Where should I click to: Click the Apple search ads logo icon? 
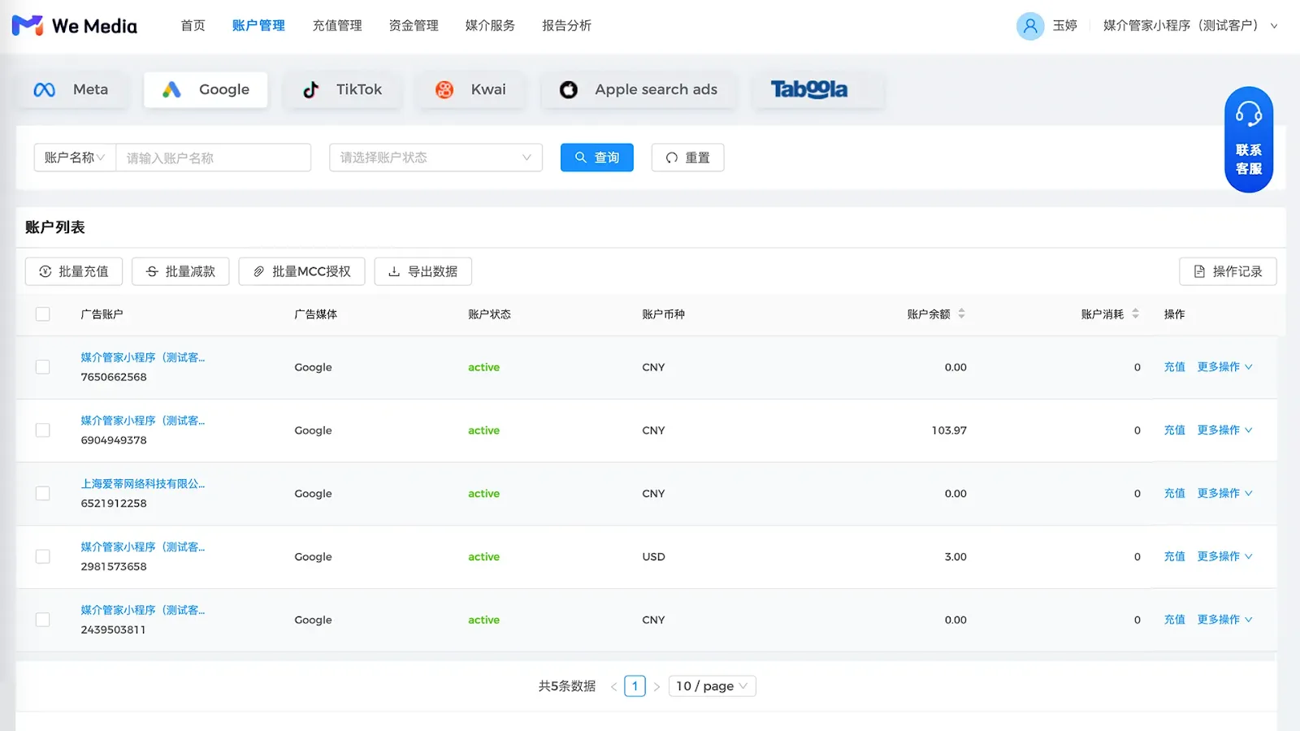tap(569, 89)
